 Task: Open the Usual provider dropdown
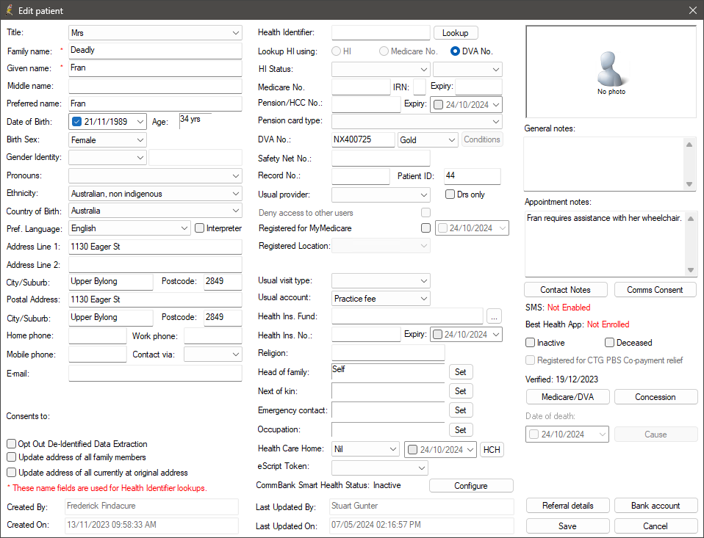click(381, 195)
